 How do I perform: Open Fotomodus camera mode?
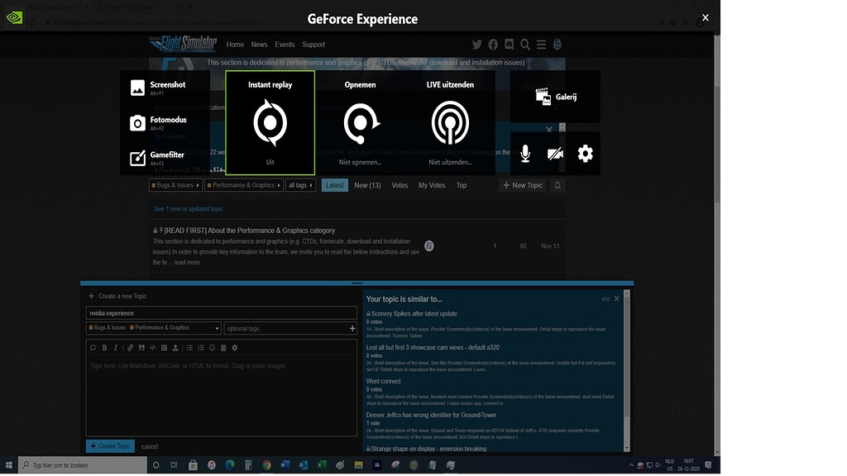[158, 122]
